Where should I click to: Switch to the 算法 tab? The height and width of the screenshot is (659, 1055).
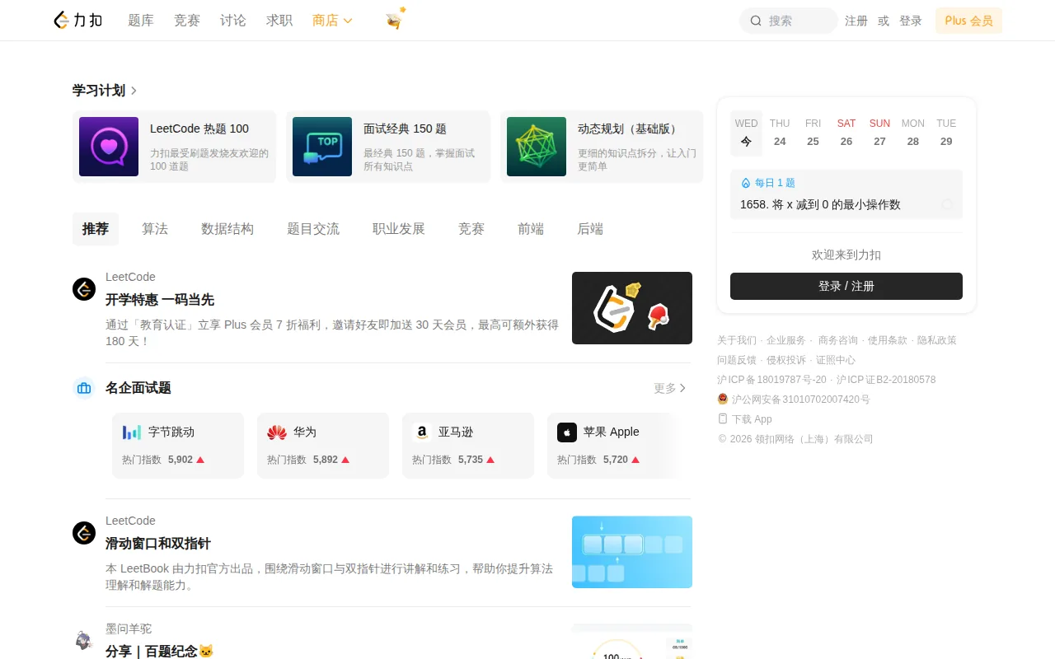[155, 229]
